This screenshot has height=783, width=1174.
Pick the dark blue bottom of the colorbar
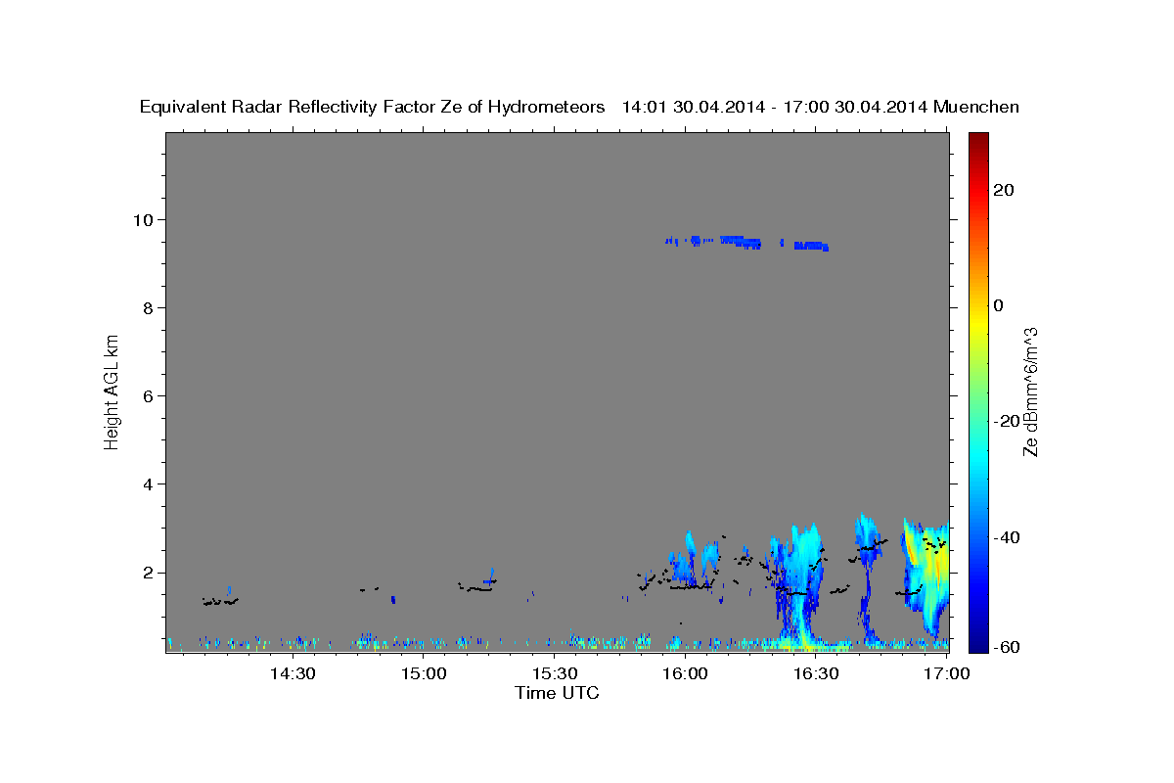pos(977,642)
